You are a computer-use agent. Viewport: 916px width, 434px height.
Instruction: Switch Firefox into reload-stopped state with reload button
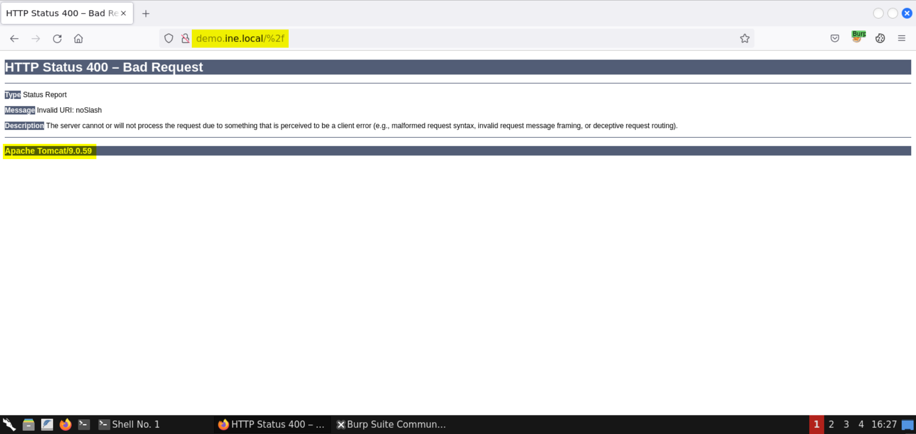pyautogui.click(x=57, y=39)
